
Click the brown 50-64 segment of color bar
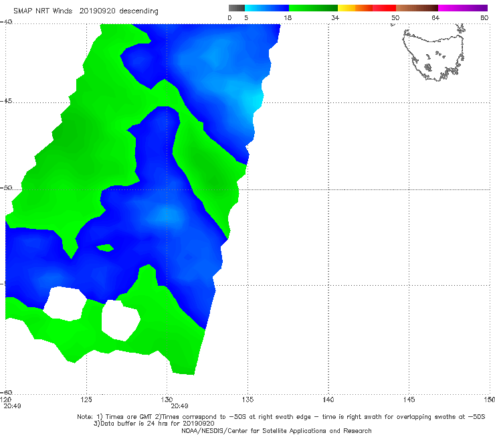417,8
